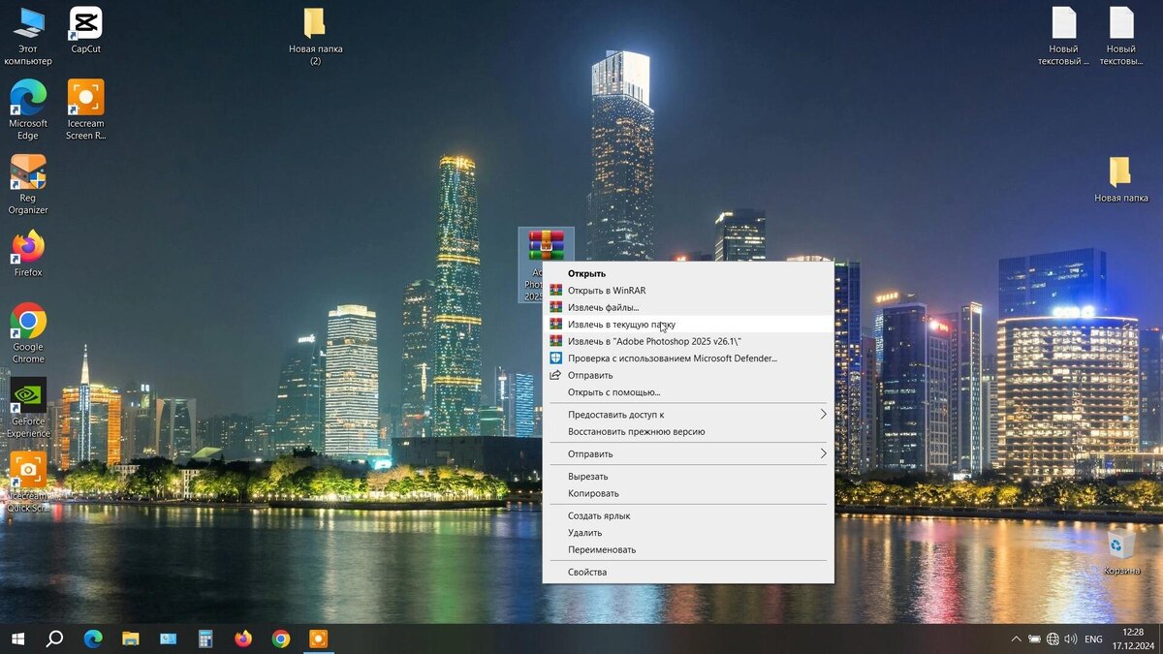Open File Explorer from the taskbar

pos(131,638)
